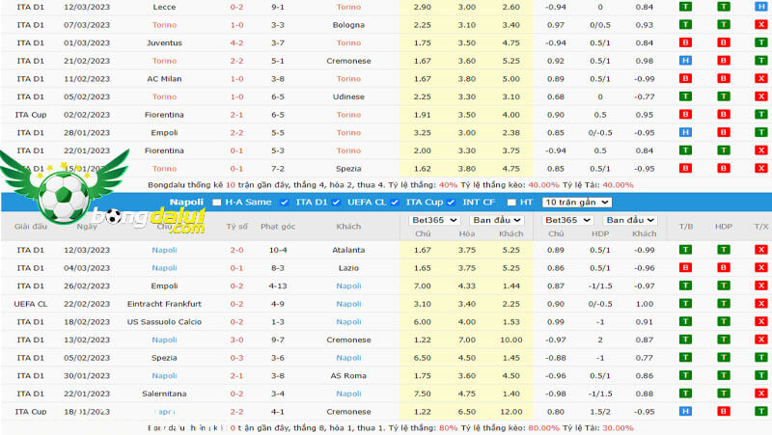Screen dimensions: 772x435
Task: Click handicap -1/1.5 in Empoli–Napoli row
Action: coord(599,285)
